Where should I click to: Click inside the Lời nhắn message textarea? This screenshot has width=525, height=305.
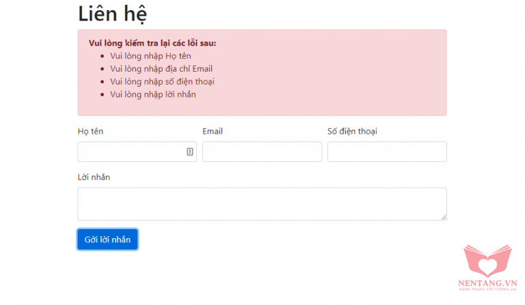(x=262, y=203)
